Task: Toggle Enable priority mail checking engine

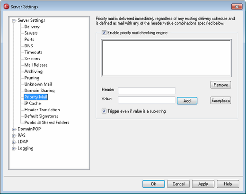Action: [x=104, y=33]
